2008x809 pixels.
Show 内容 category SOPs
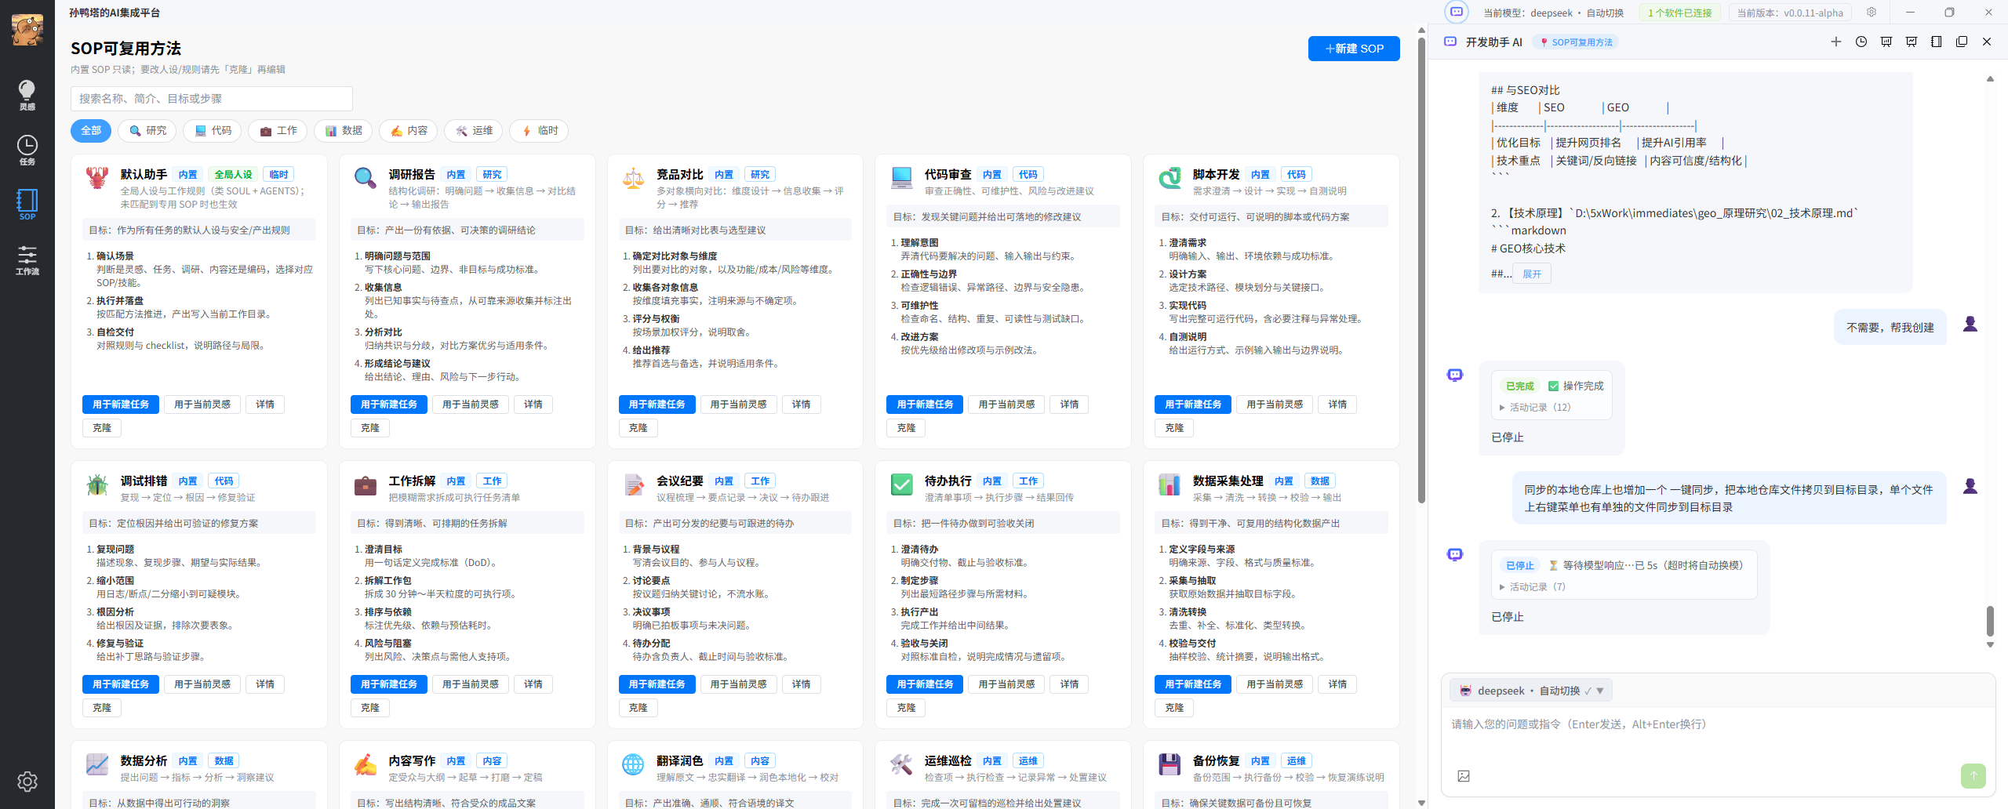coord(409,131)
